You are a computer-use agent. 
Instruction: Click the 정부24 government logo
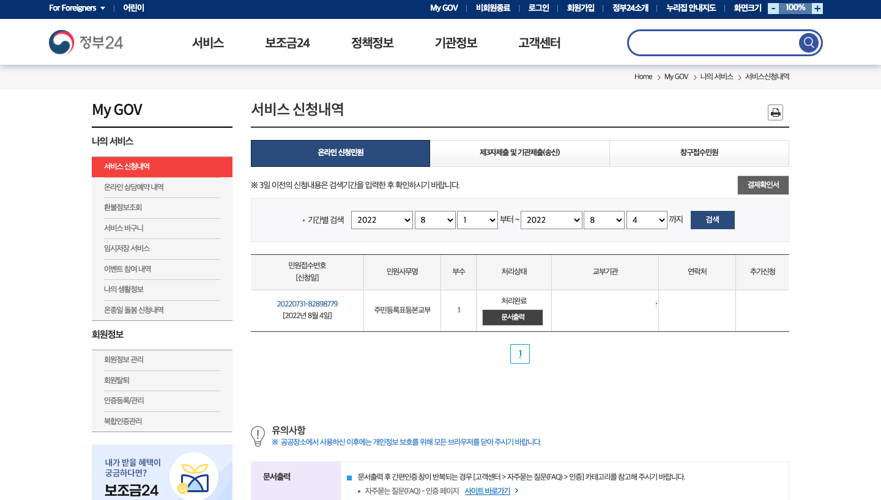tap(86, 42)
